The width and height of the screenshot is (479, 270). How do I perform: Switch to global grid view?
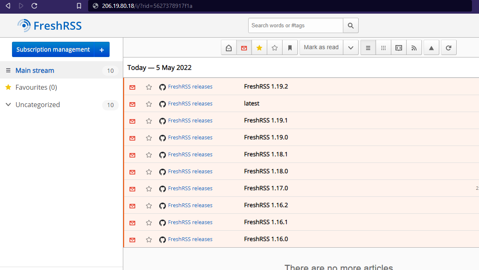point(383,48)
